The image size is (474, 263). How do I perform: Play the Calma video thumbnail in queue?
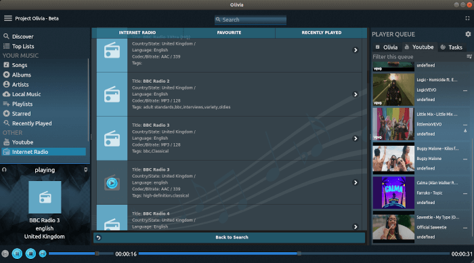click(x=393, y=193)
